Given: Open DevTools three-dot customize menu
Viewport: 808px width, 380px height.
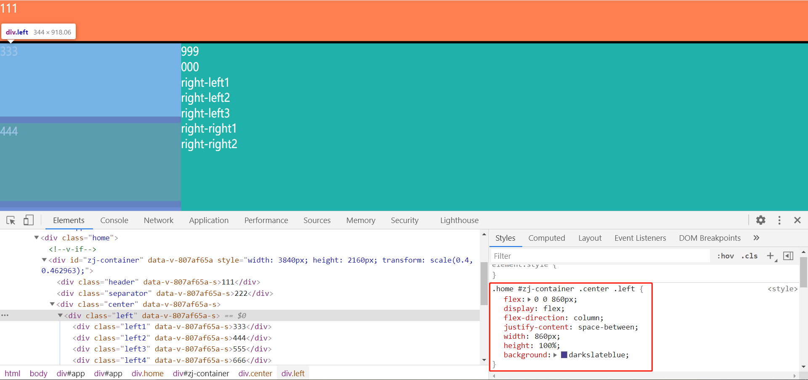Looking at the screenshot, I should tap(779, 220).
